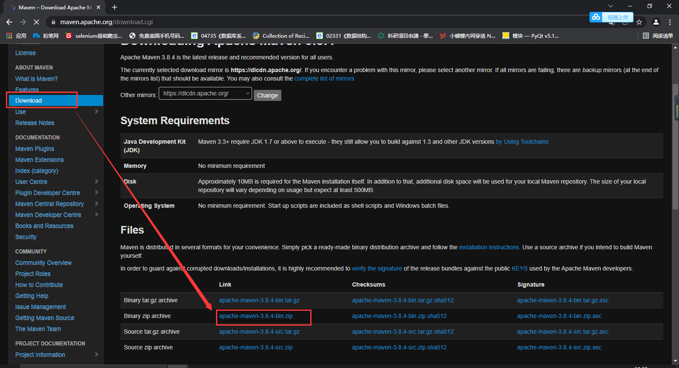
Task: Open the Other mirrors dropdown
Action: tap(205, 93)
